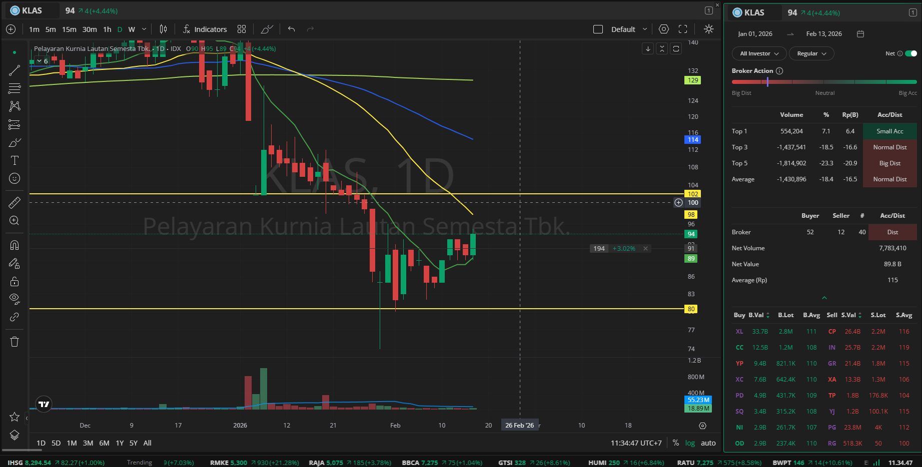Open the indicator templates grid icon
922x467 pixels.
(x=242, y=29)
